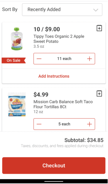Increase Tippy Toes quantity with plus icon
This screenshot has width=108, height=184.
pyautogui.click(x=90, y=59)
